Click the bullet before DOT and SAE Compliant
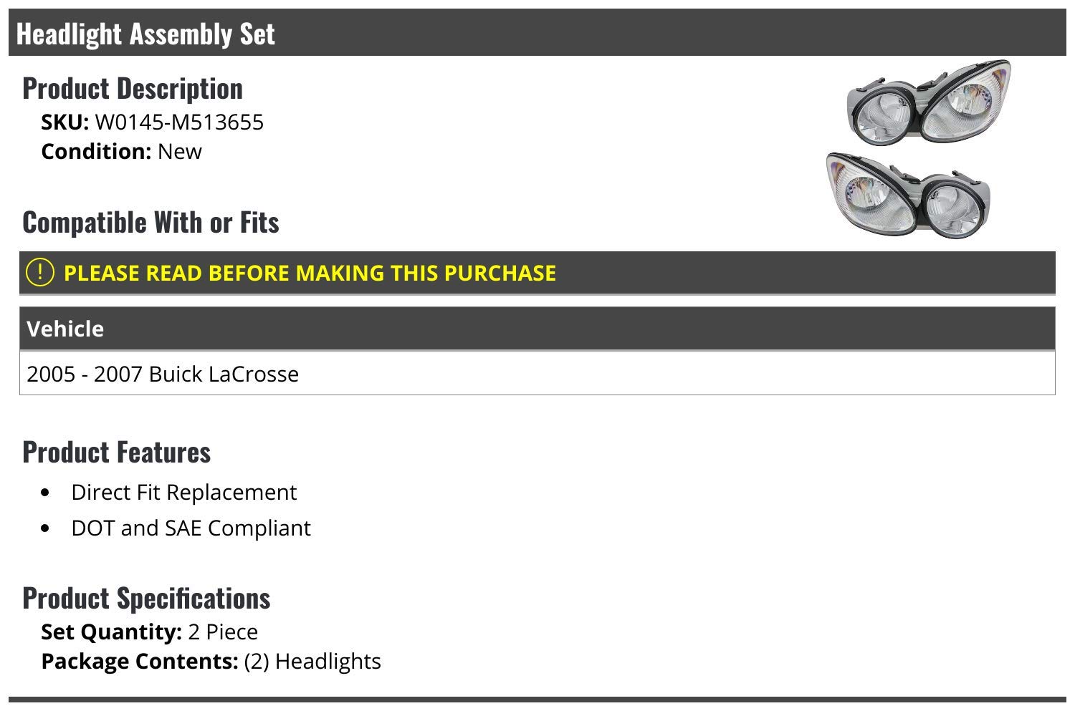 coord(46,528)
